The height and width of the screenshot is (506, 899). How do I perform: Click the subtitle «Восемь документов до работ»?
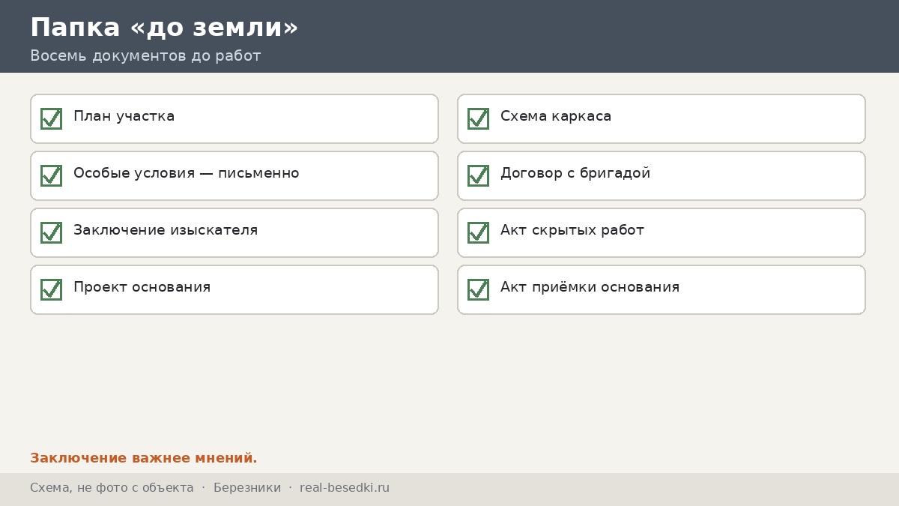[x=145, y=56]
